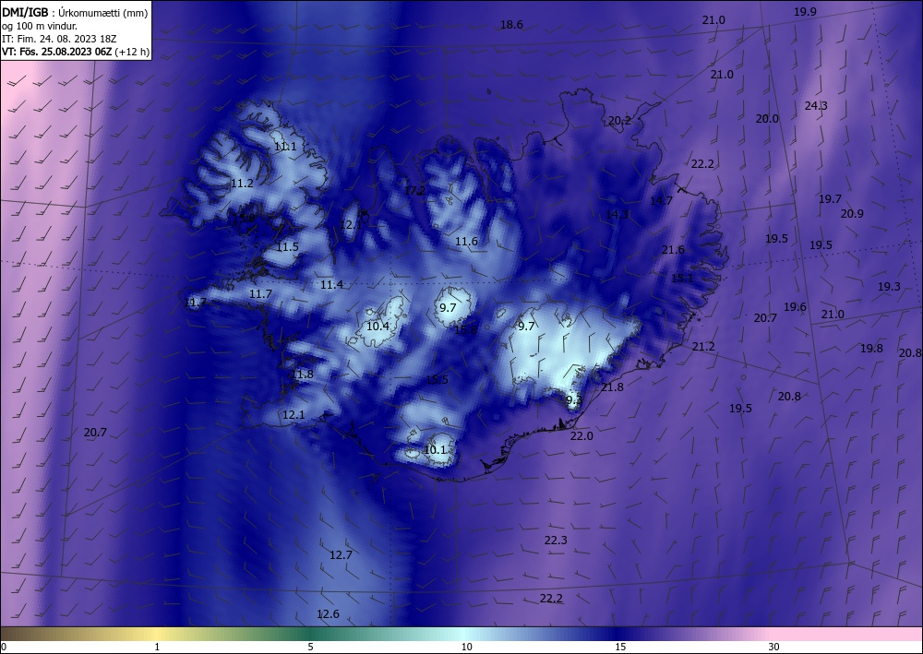Viewport: 923px width, 654px height.
Task: Select the 14.7 value on the map
Action: coord(661,201)
